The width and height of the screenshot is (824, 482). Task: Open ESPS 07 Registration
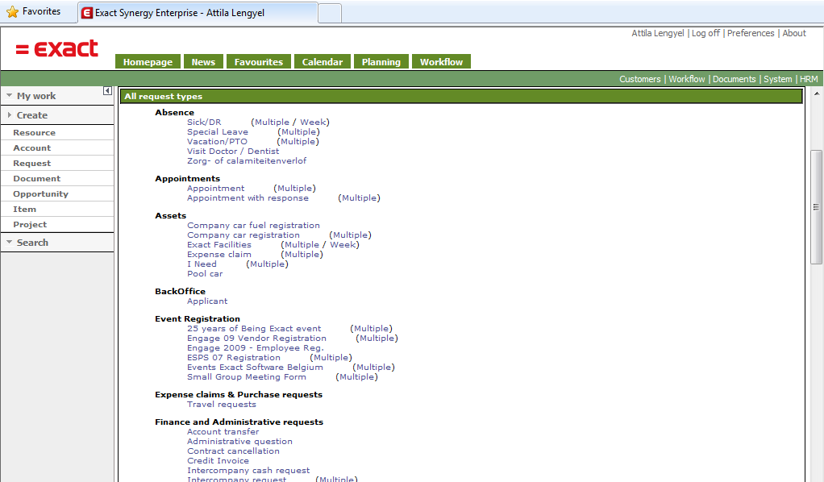[234, 357]
